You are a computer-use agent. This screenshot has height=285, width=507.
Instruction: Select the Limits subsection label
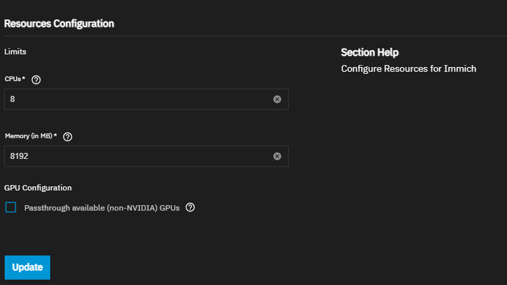tap(15, 52)
